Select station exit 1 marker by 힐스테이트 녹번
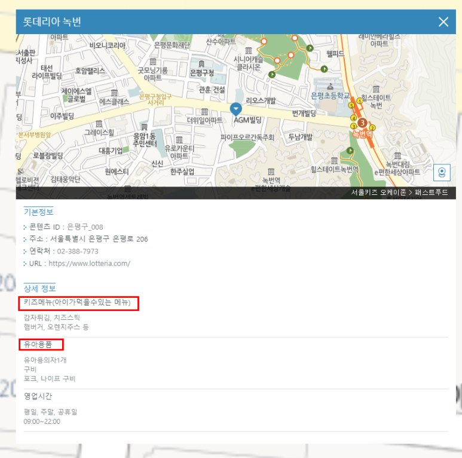 pos(359,101)
